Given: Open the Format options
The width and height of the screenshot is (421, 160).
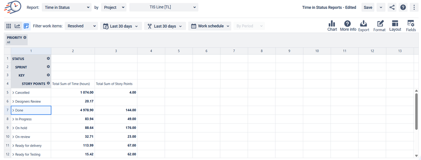Looking at the screenshot, I should [379, 26].
